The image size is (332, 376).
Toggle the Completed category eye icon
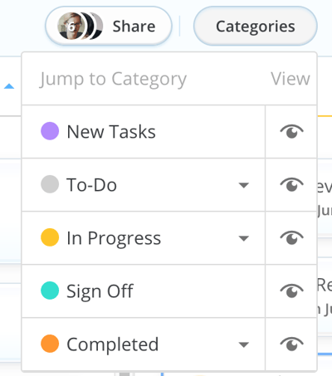click(x=291, y=344)
